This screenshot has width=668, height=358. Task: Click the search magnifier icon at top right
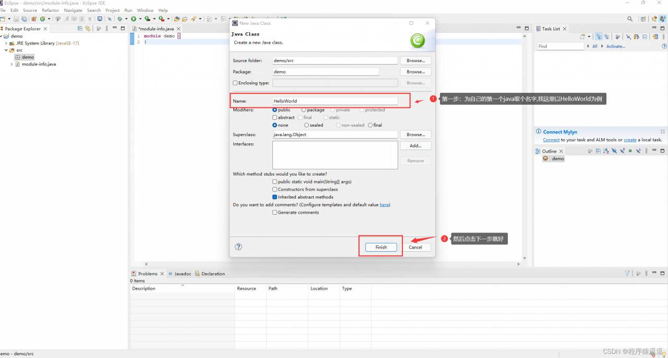coord(630,19)
